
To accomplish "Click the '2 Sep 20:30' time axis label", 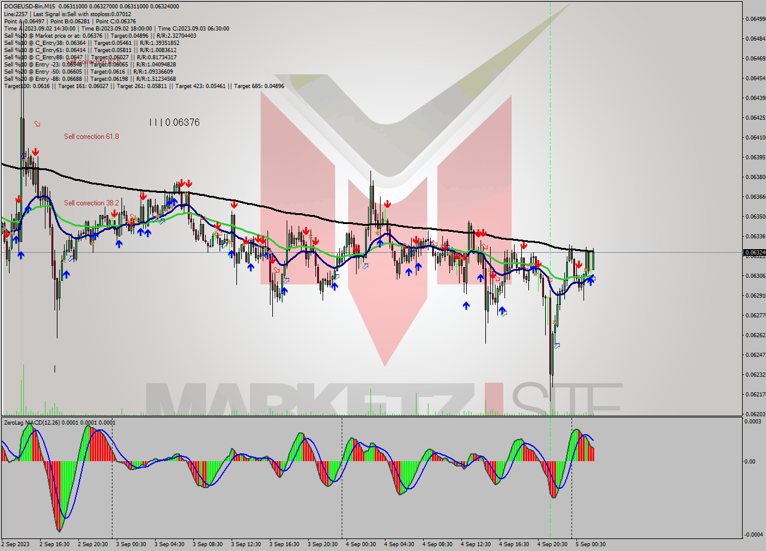I will click(93, 544).
